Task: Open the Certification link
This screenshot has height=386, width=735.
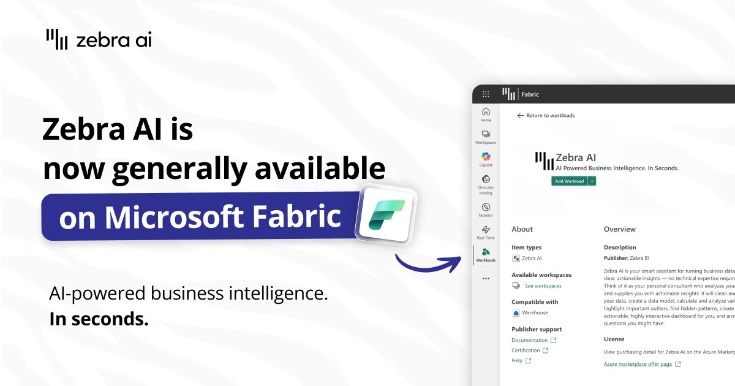Action: coord(530,350)
